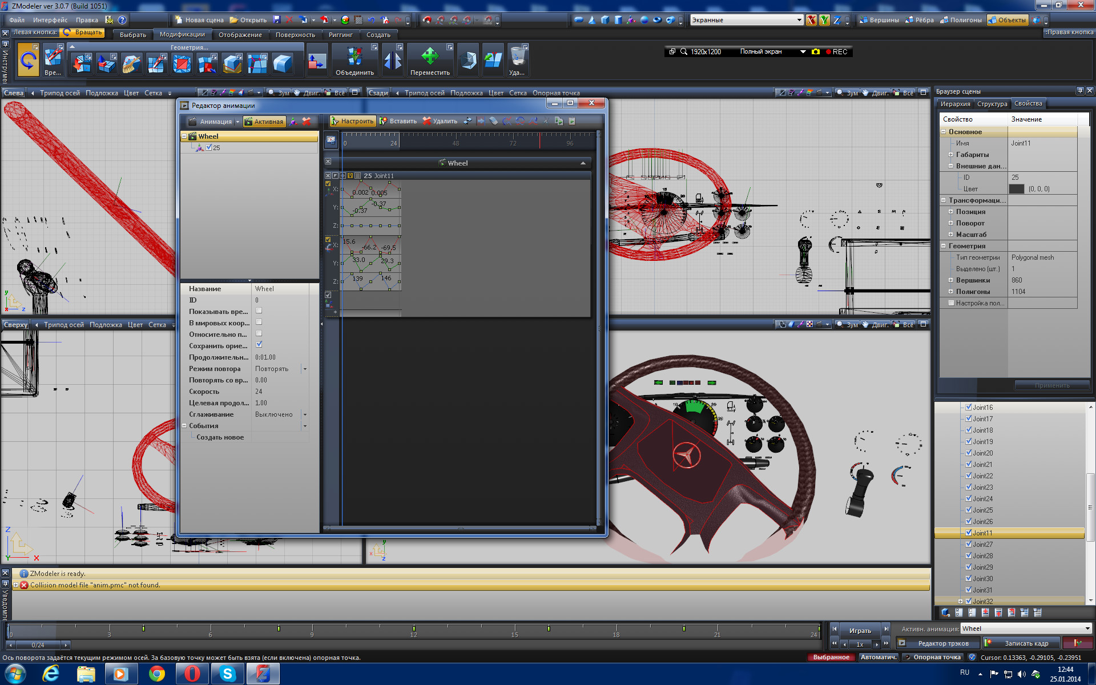Click Вставить in animation editor toolbar

tap(398, 121)
